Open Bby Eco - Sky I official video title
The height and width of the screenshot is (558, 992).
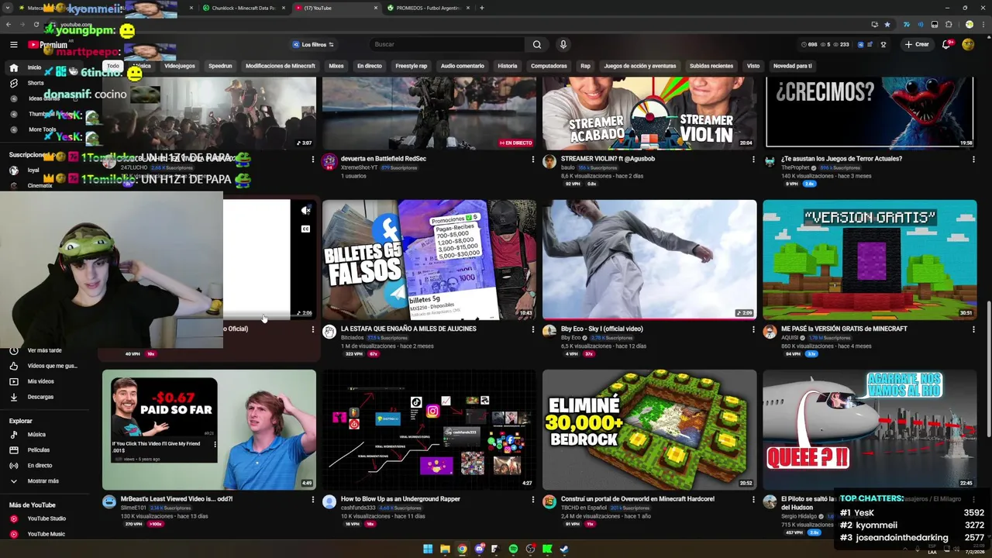(602, 329)
